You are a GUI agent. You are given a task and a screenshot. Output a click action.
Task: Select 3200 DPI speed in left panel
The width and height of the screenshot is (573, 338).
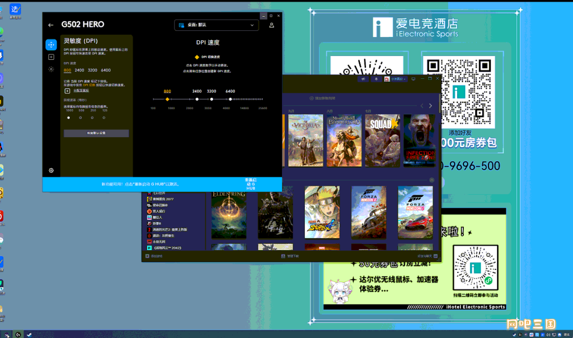click(x=92, y=70)
